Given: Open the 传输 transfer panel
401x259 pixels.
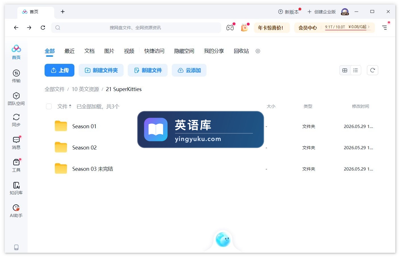Looking at the screenshot, I should [16, 76].
